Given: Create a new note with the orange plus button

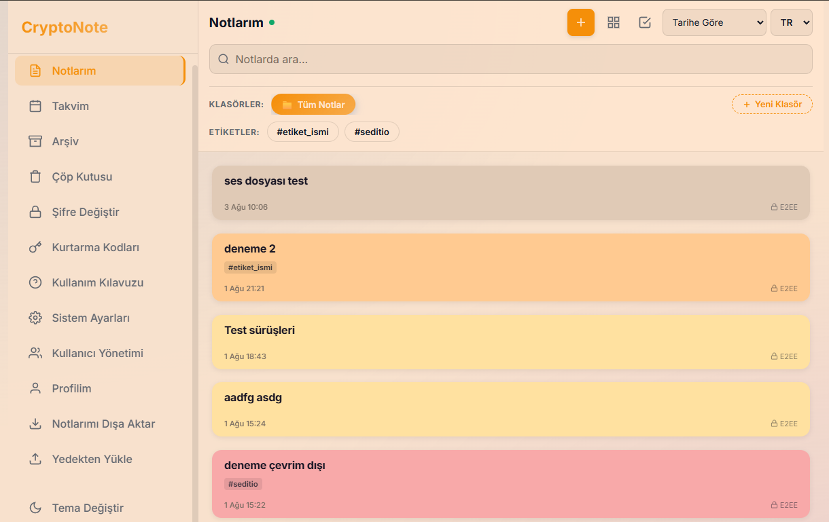Looking at the screenshot, I should (x=581, y=22).
